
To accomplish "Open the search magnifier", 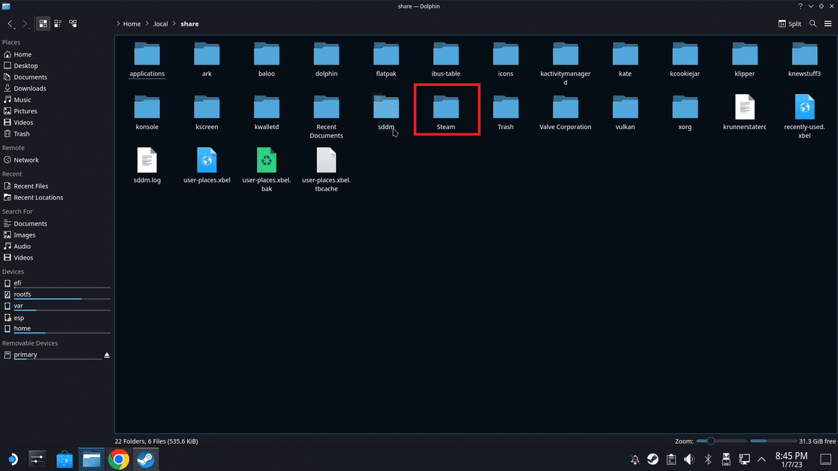I will coord(813,24).
